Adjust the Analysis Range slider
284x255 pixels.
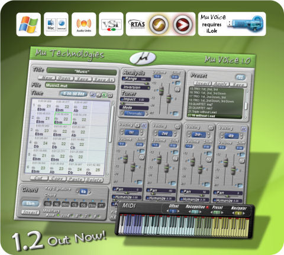pyautogui.click(x=136, y=83)
